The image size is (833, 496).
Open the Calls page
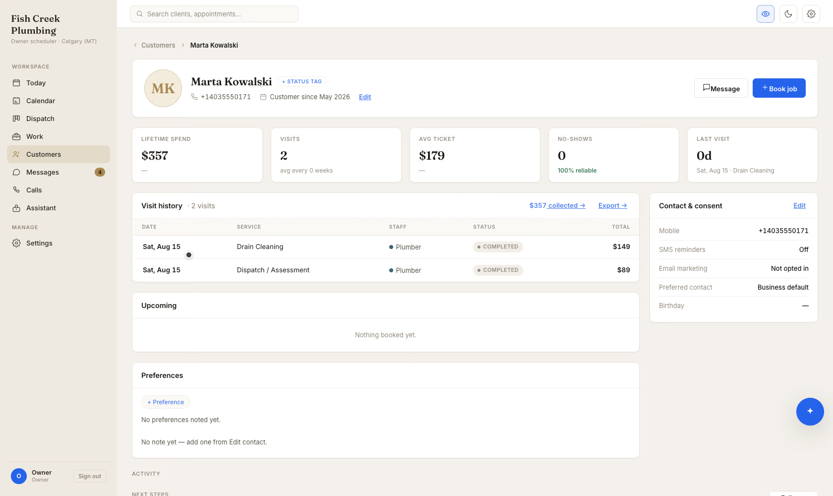[59, 190]
